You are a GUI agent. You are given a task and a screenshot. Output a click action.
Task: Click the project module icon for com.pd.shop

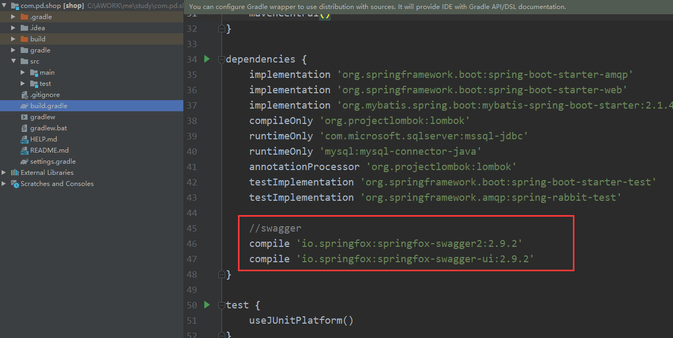coord(15,5)
